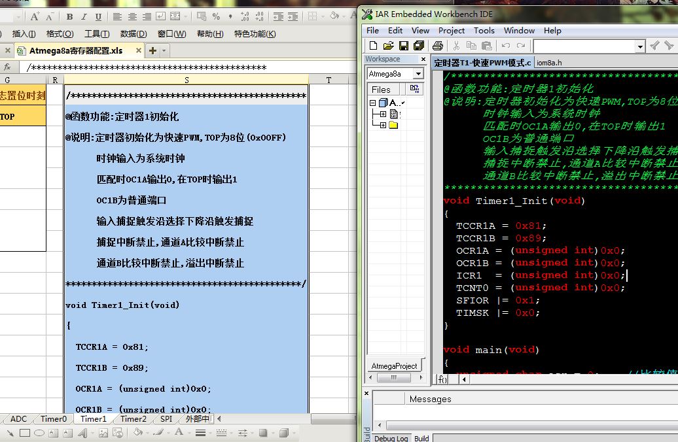Select the ellipse drawing tool
Viewport: 678px width, 442px height.
pos(39,433)
